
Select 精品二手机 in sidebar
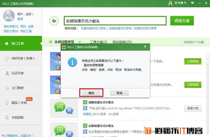(x=21, y=103)
